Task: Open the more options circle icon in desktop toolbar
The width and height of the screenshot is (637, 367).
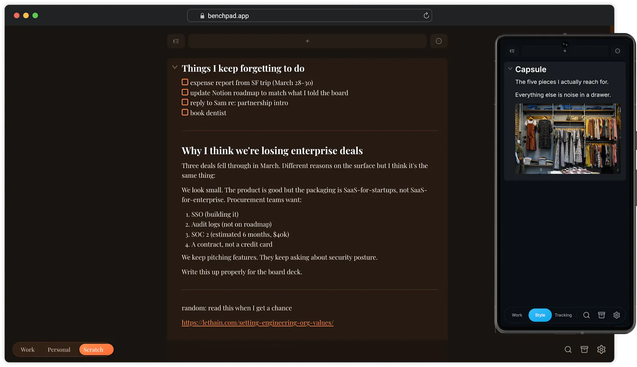Action: point(439,41)
